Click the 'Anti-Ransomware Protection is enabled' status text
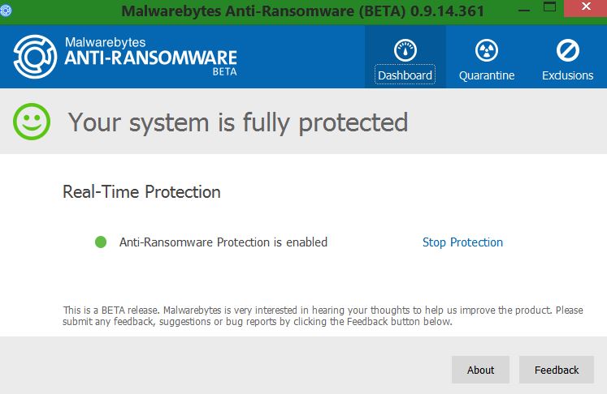This screenshot has width=607, height=394. [223, 242]
